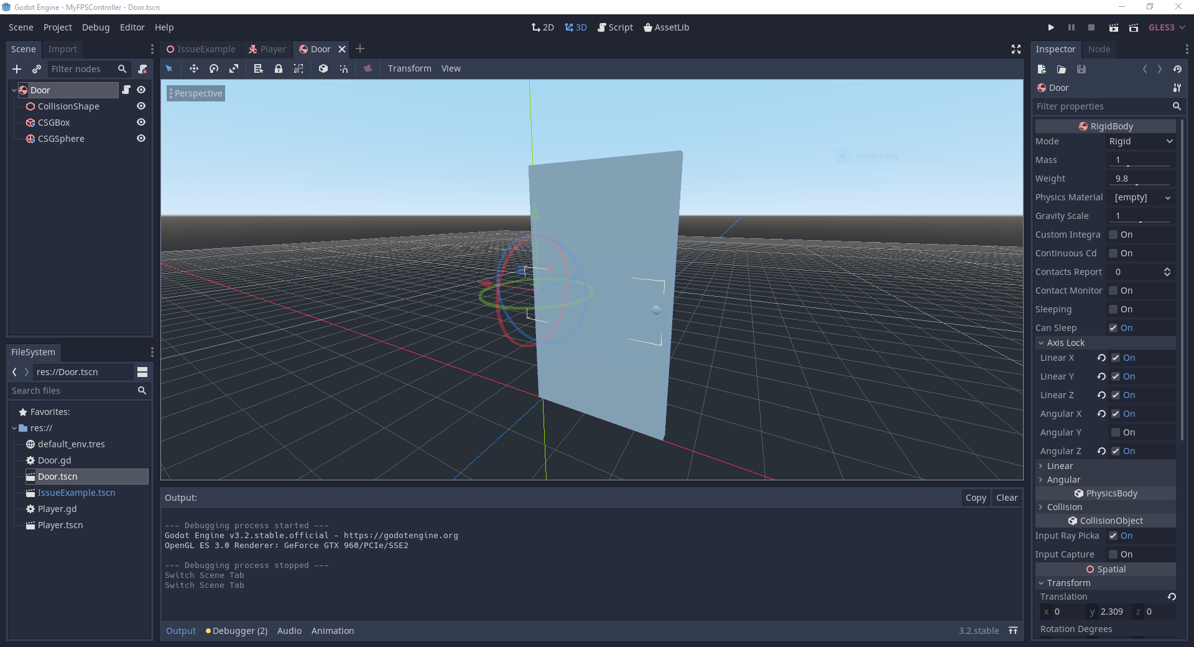Image resolution: width=1194 pixels, height=647 pixels.
Task: Select the Move mode tool
Action: coord(194,68)
